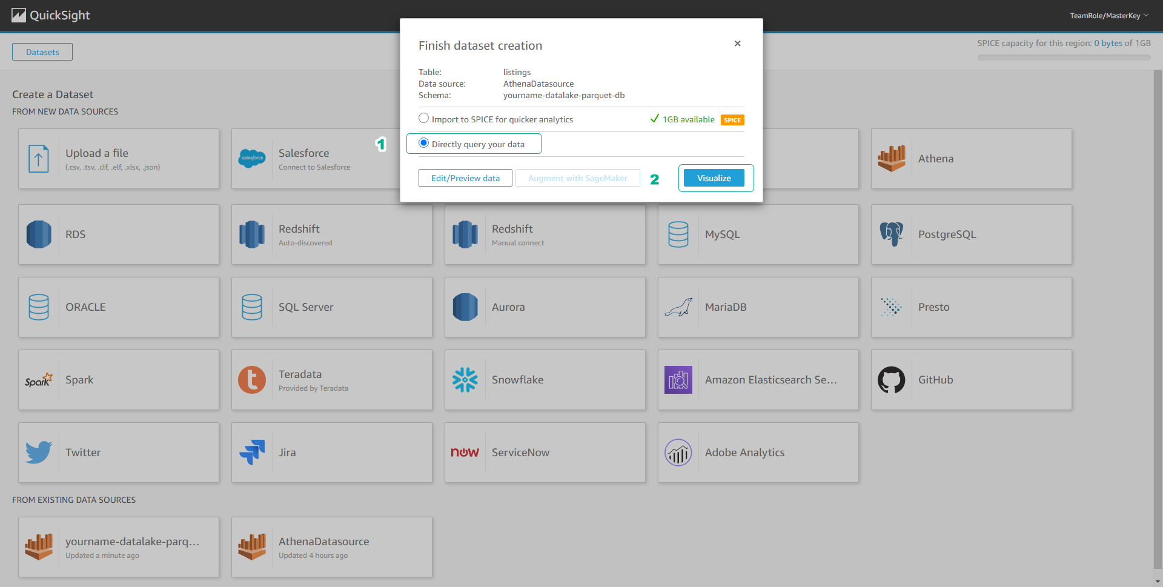1163x587 pixels.
Task: Click the Aurora icon
Action: pos(465,307)
